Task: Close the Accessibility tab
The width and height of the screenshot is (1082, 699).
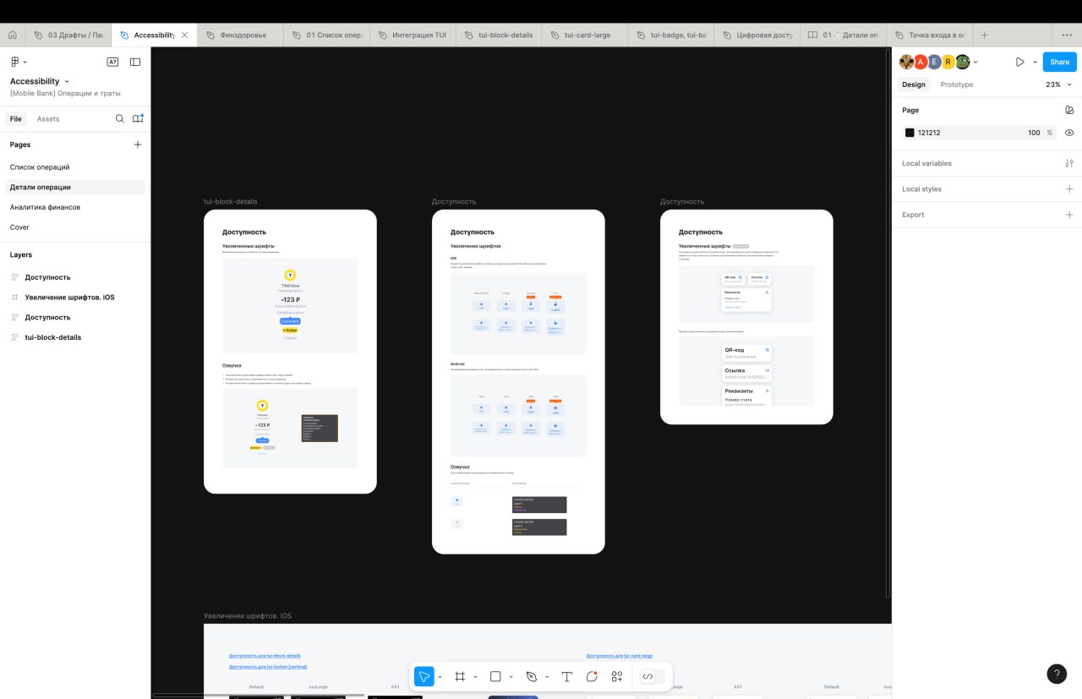Action: coord(184,35)
